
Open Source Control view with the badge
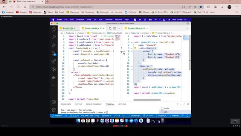pyautogui.click(x=54, y=53)
